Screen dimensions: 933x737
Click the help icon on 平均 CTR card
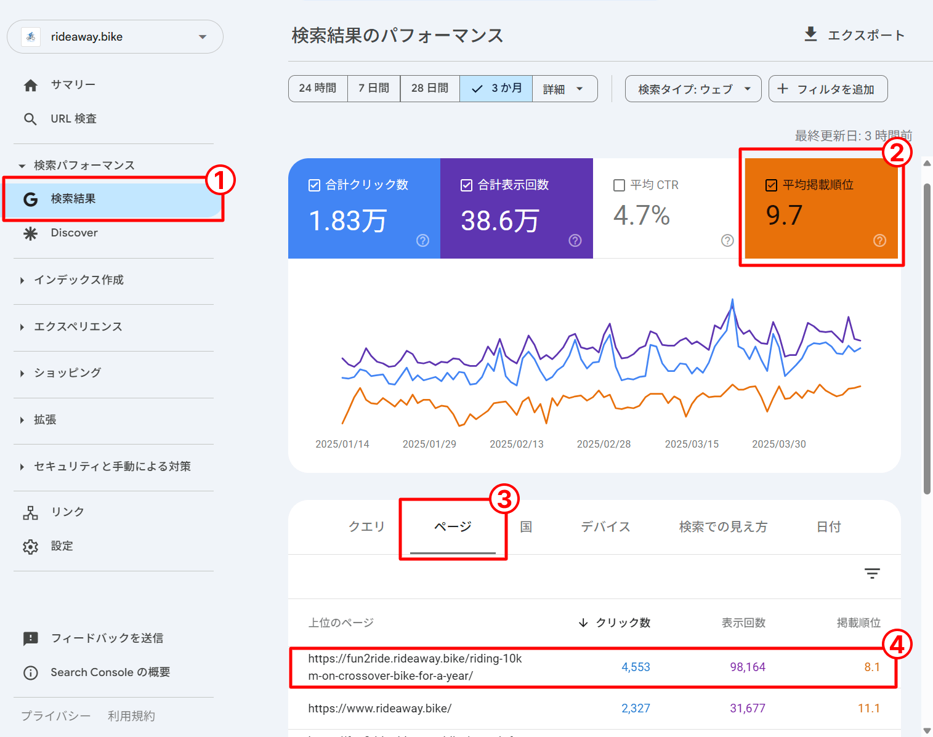click(727, 241)
